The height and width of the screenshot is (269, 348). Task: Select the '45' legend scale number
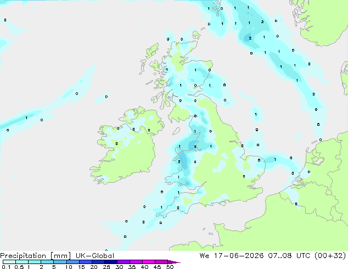[157, 267]
